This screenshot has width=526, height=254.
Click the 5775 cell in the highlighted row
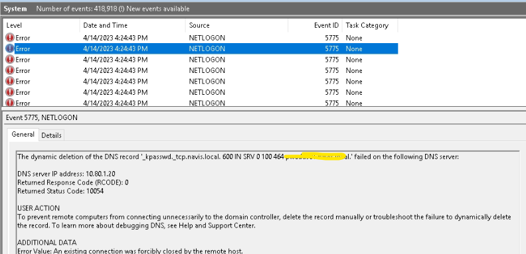coord(332,48)
